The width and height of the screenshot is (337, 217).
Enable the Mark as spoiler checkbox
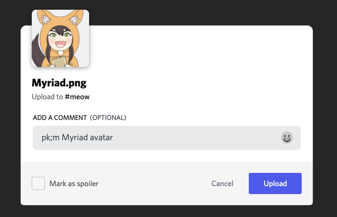(x=38, y=183)
